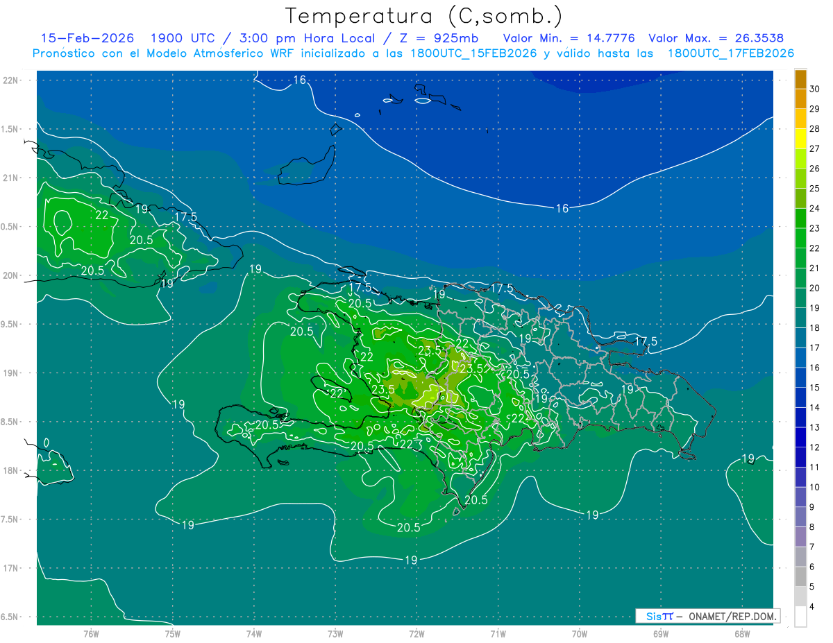This screenshot has height=643, width=833.
Task: Click the '22N' latitude axis label
Action: pyautogui.click(x=10, y=80)
